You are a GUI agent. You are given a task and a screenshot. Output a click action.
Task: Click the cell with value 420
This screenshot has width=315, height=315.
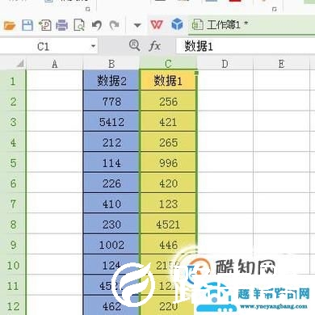click(x=168, y=183)
